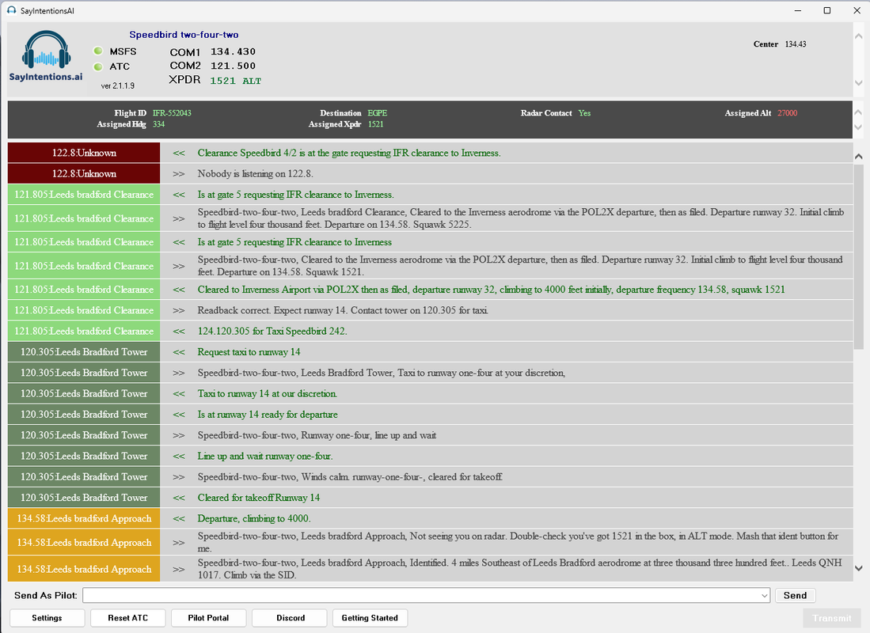This screenshot has height=633, width=870.
Task: Open the Send As Pilot dropdown arrow
Action: [x=765, y=595]
